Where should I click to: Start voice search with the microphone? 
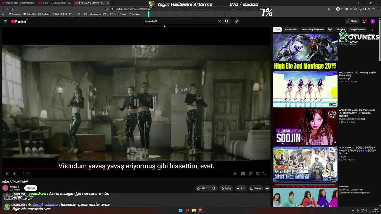(x=237, y=21)
